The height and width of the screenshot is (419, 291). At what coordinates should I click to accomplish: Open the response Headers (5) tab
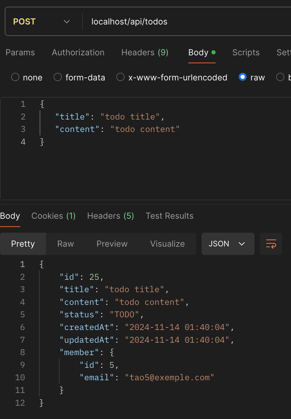click(x=111, y=216)
